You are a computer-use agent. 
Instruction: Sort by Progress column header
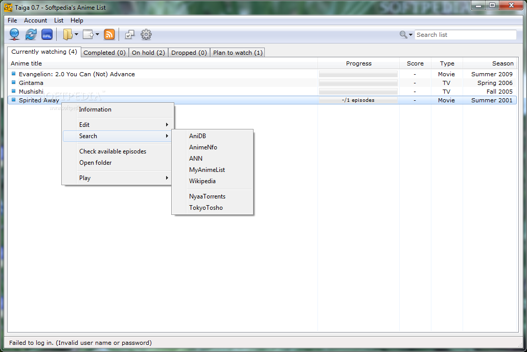click(x=359, y=63)
